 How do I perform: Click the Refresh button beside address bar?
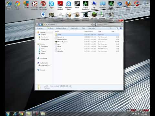pos(94,24)
